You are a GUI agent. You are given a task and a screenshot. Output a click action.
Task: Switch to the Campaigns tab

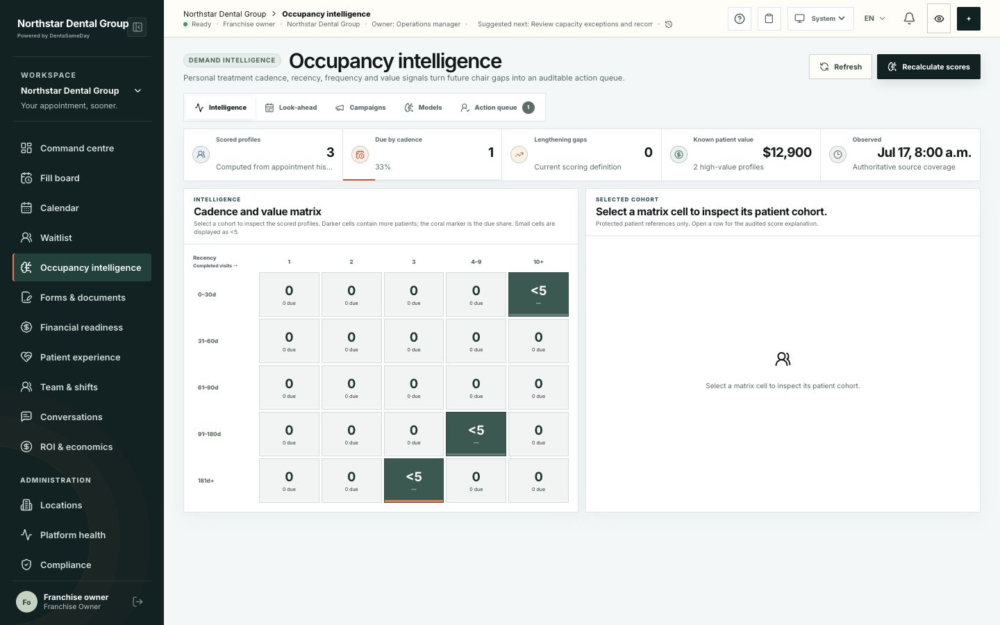[x=360, y=108]
